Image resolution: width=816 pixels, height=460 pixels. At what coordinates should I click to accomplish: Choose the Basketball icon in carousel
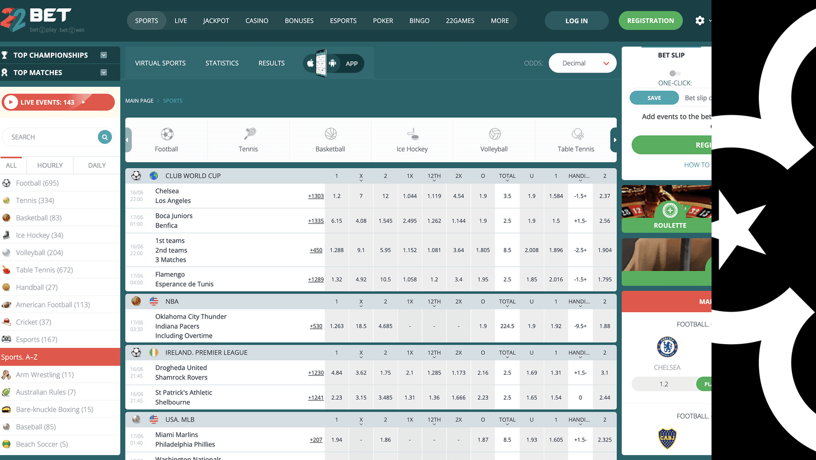[330, 134]
